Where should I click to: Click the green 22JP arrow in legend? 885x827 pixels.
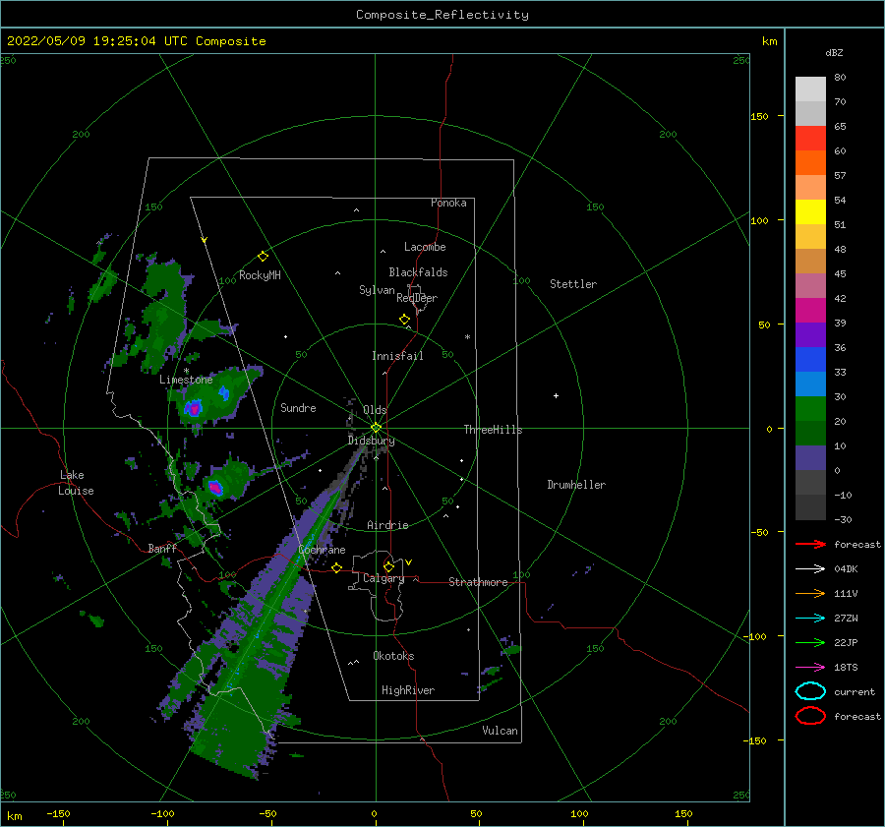(x=810, y=642)
